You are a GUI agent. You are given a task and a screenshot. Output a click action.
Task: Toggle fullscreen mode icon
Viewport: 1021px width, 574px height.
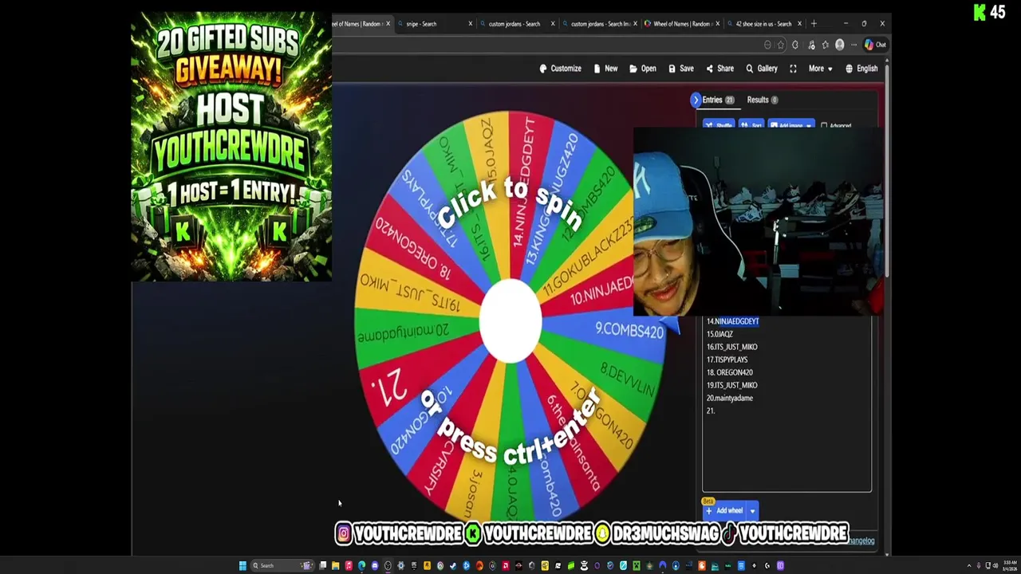pyautogui.click(x=793, y=69)
